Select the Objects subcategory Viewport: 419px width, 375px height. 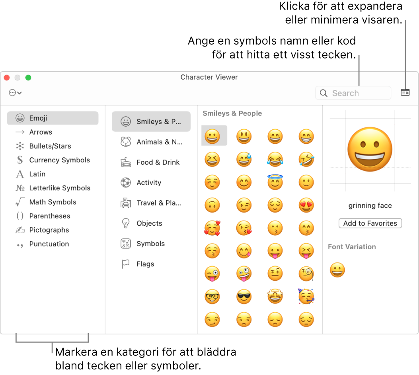(151, 223)
